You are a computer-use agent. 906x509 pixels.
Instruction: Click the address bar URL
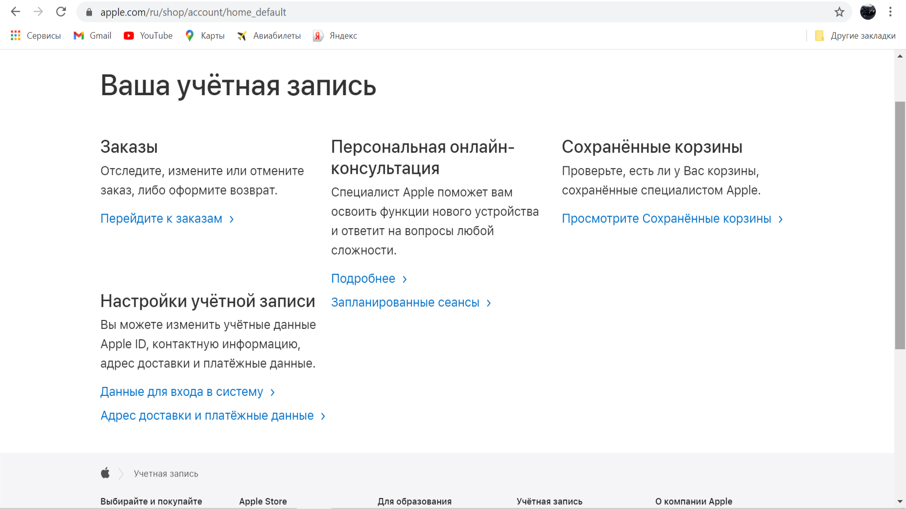pos(193,12)
